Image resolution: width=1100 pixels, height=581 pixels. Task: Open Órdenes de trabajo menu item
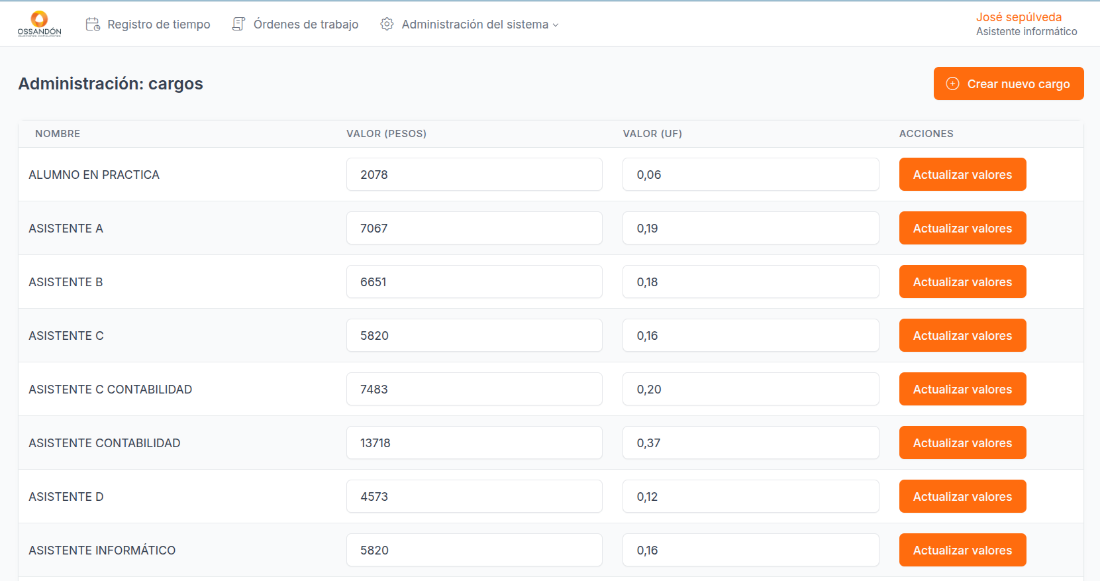295,25
